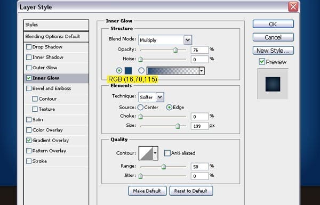This screenshot has width=320, height=205.
Task: Click the Opacity value field
Action: (200, 50)
